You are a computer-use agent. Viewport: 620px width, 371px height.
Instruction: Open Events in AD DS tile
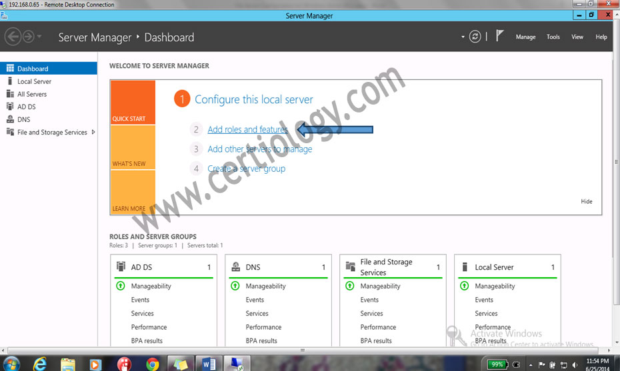click(141, 300)
